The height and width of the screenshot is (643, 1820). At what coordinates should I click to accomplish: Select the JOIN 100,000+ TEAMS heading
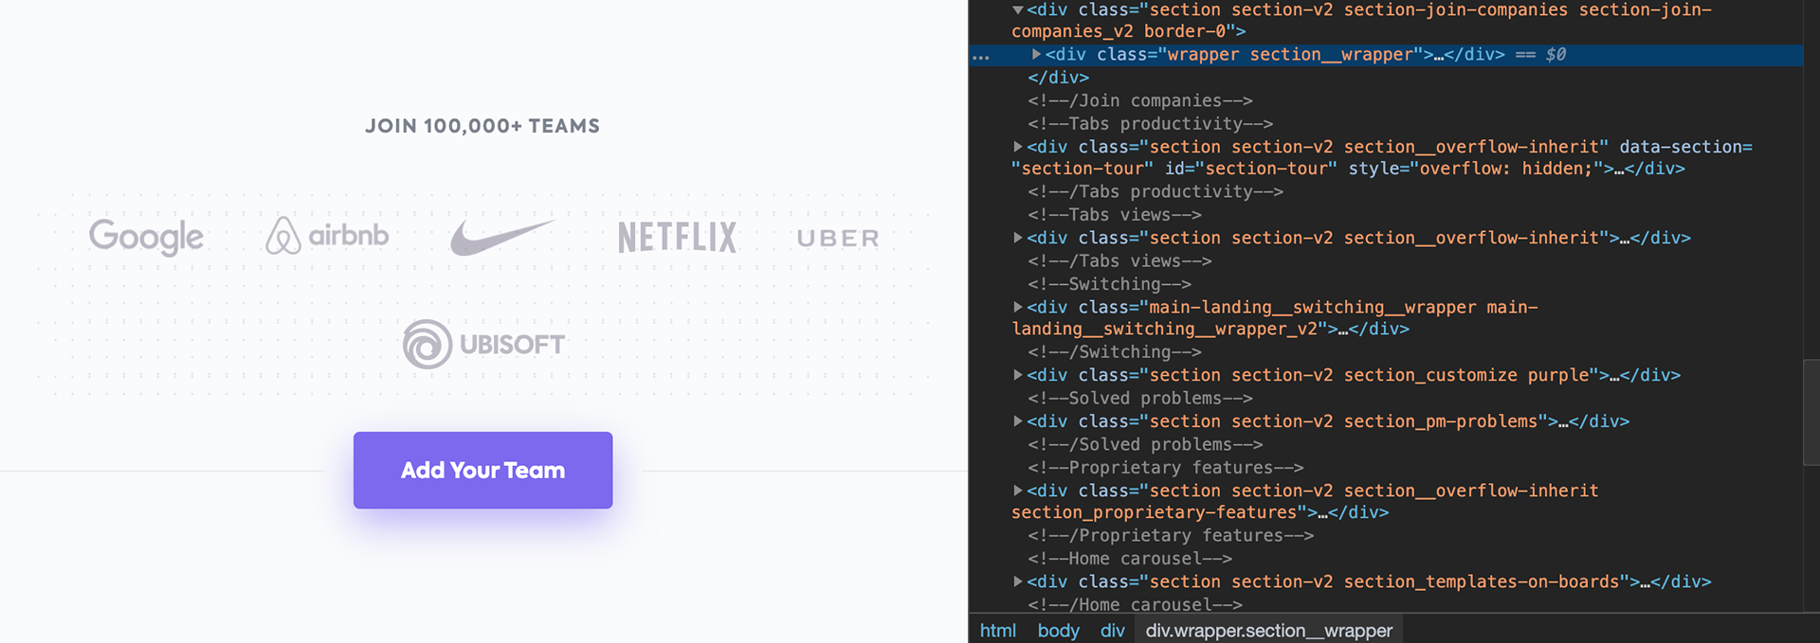482,126
